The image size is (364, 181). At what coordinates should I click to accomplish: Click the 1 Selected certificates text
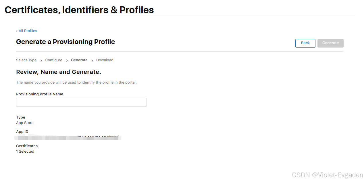click(x=25, y=152)
